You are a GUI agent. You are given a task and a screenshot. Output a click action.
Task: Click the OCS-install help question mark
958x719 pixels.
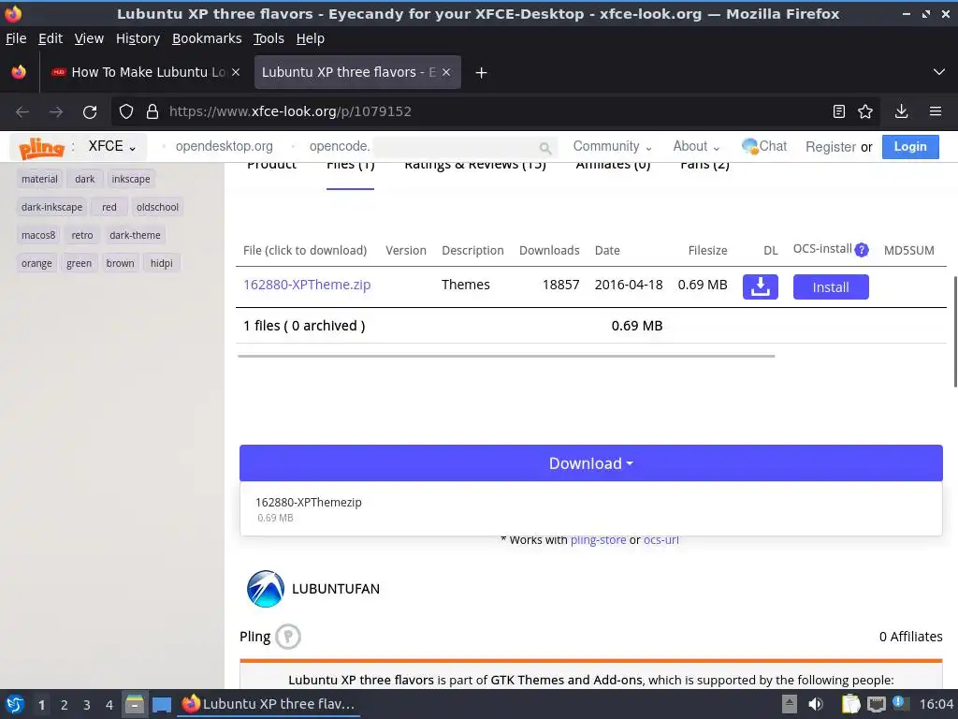click(862, 249)
